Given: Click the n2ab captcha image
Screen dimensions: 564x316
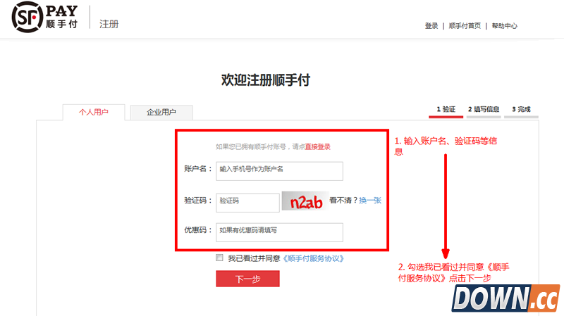Looking at the screenshot, I should pos(305,201).
